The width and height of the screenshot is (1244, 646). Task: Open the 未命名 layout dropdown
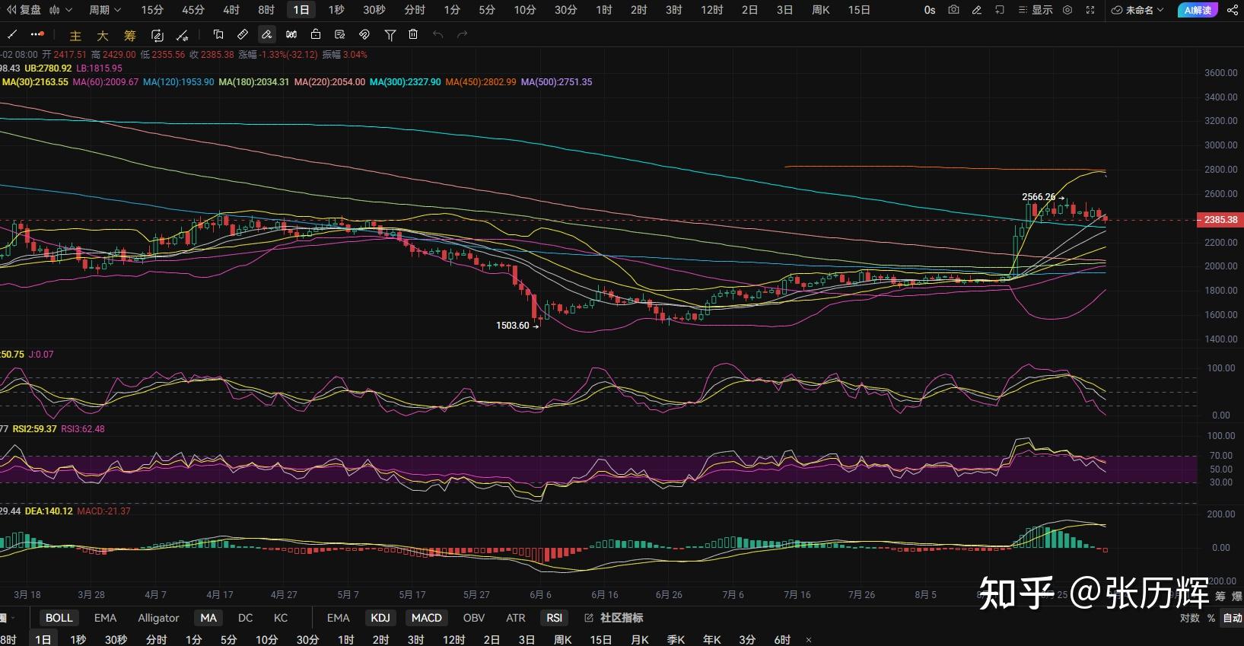pos(1137,10)
